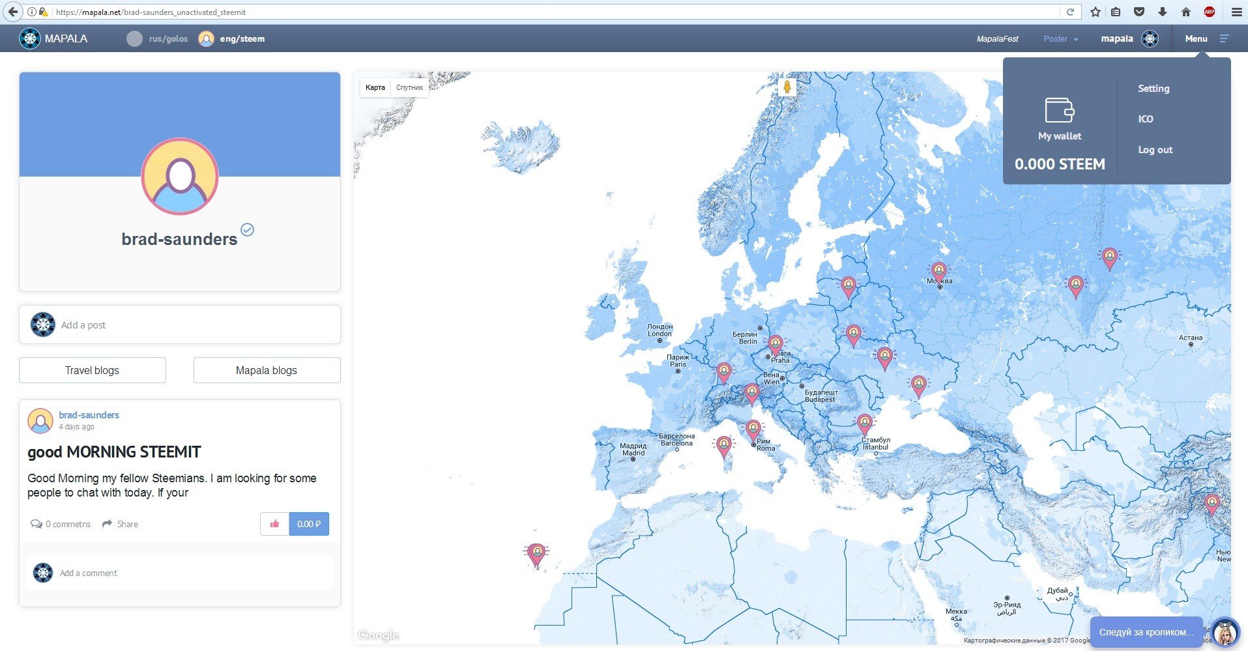Open Travel blogs
Viewport: 1248px width, 651px height.
tap(93, 370)
